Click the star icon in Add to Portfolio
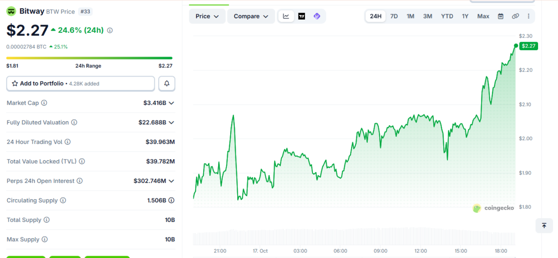Screen dimensions: 558x258 (15, 84)
